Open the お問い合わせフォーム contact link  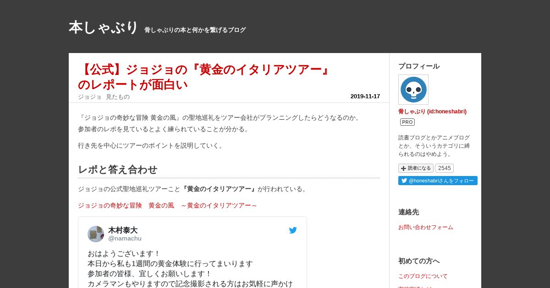(x=426, y=227)
